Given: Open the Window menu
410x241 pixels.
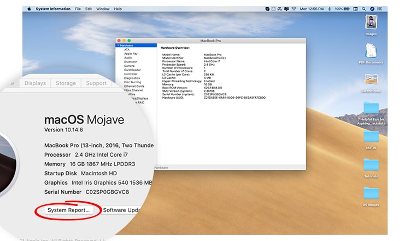Looking at the screenshot, I should pyautogui.click(x=102, y=9).
